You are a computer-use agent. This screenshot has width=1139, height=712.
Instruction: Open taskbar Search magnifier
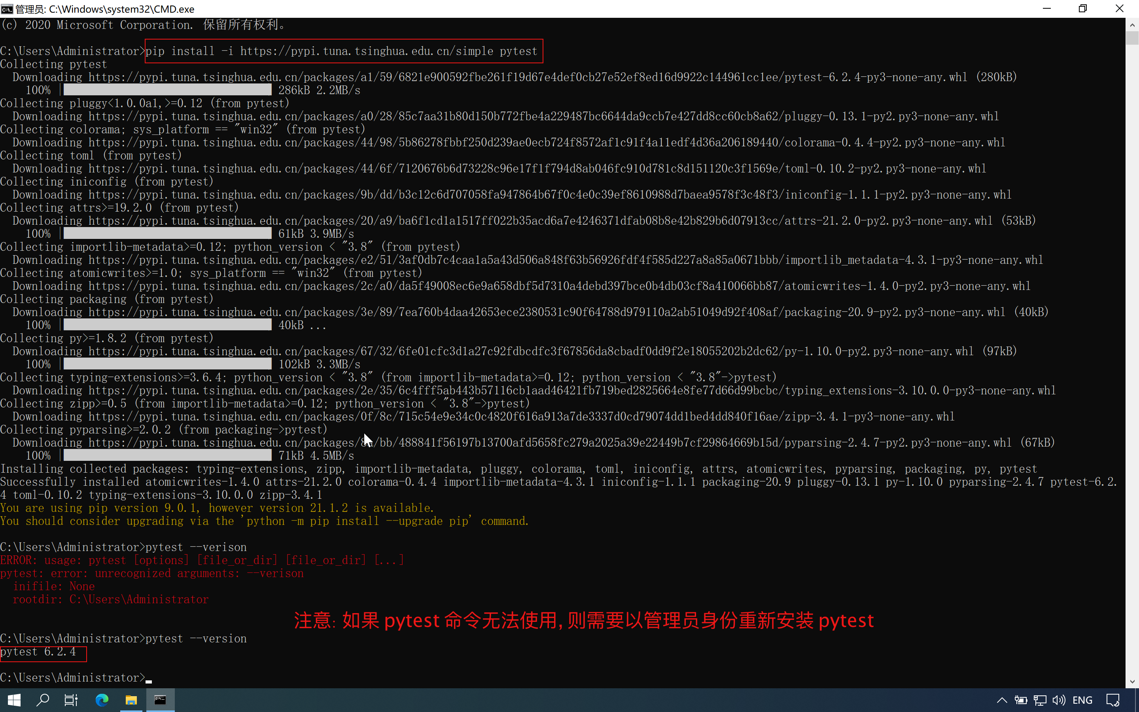(43, 700)
